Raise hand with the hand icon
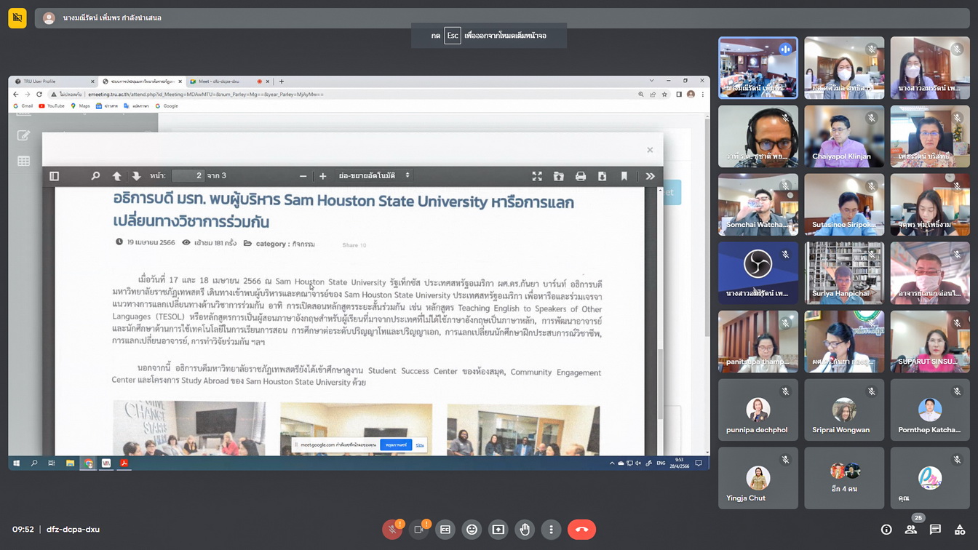The image size is (978, 550). pyautogui.click(x=525, y=530)
